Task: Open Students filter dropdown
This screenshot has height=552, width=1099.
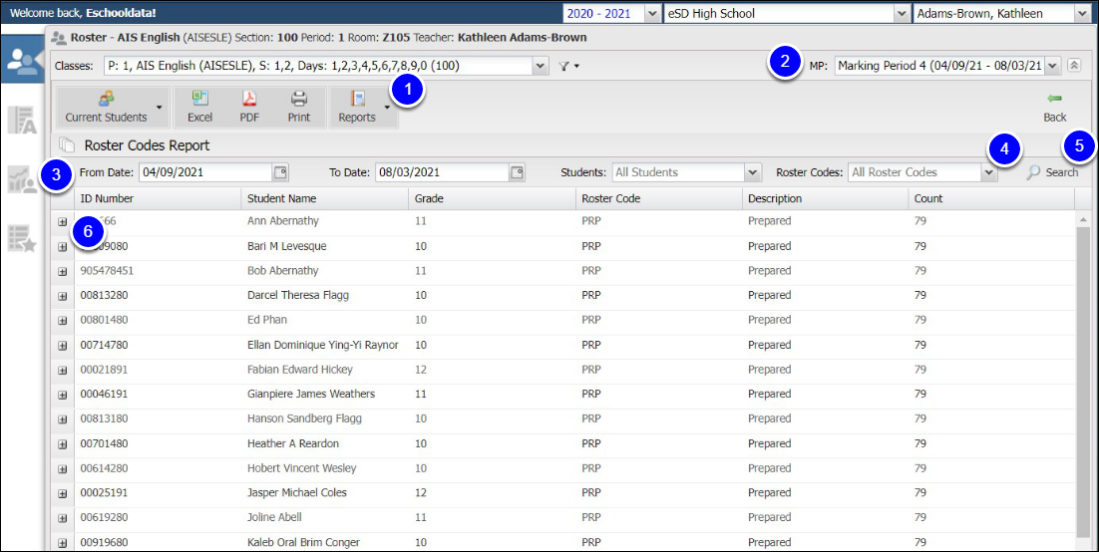Action: 753,171
